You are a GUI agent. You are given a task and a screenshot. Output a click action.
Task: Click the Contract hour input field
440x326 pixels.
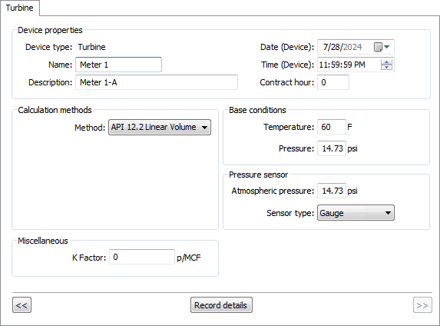point(333,82)
